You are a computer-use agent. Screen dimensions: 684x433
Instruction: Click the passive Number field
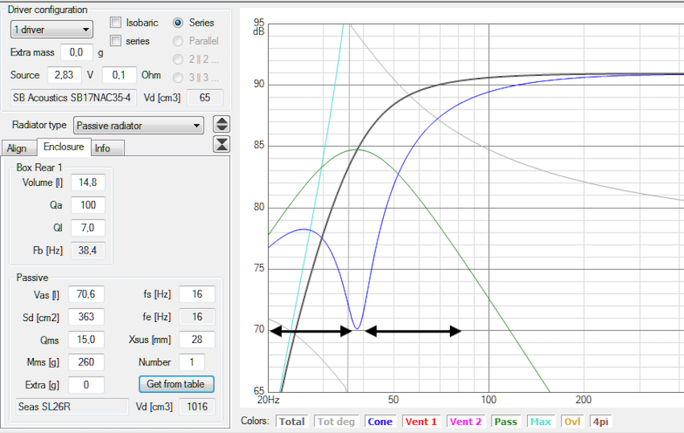pyautogui.click(x=192, y=362)
